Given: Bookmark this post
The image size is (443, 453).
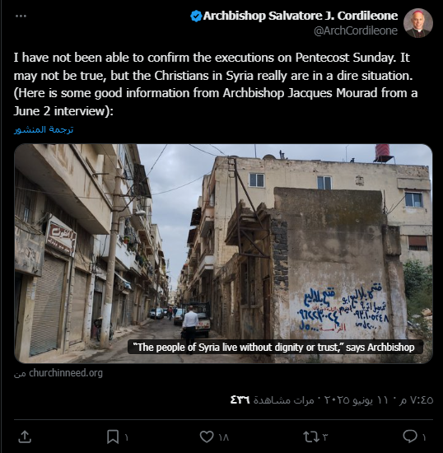Looking at the screenshot, I should (113, 437).
